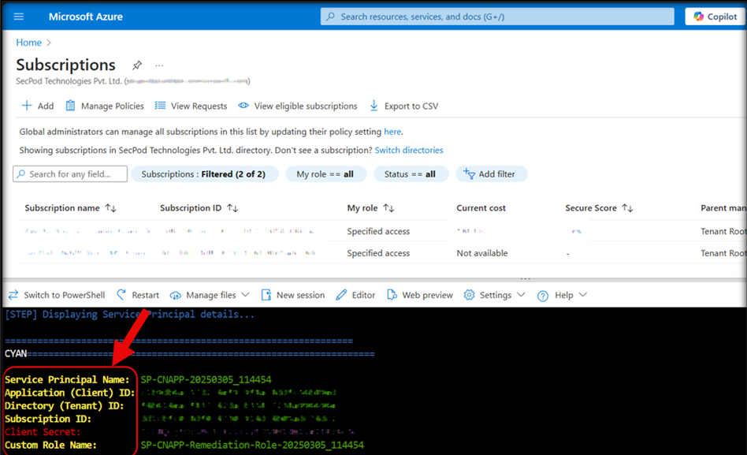The image size is (747, 455).
Task: Click the Restart circular arrow icon
Action: tap(121, 295)
